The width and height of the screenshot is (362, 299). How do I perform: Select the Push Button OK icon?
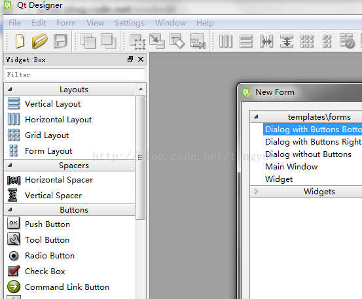tap(13, 223)
